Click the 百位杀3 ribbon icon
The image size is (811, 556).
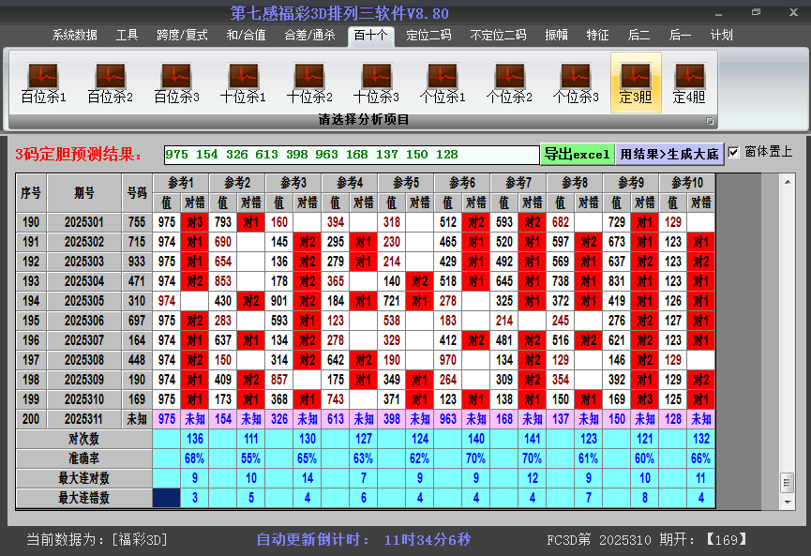(176, 83)
